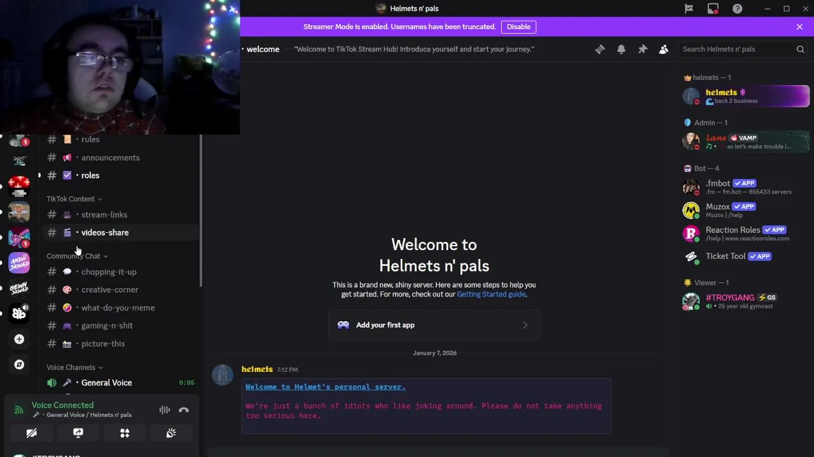Image resolution: width=814 pixels, height=457 pixels.
Task: Click the 0:05 voice timer text
Action: (186, 383)
